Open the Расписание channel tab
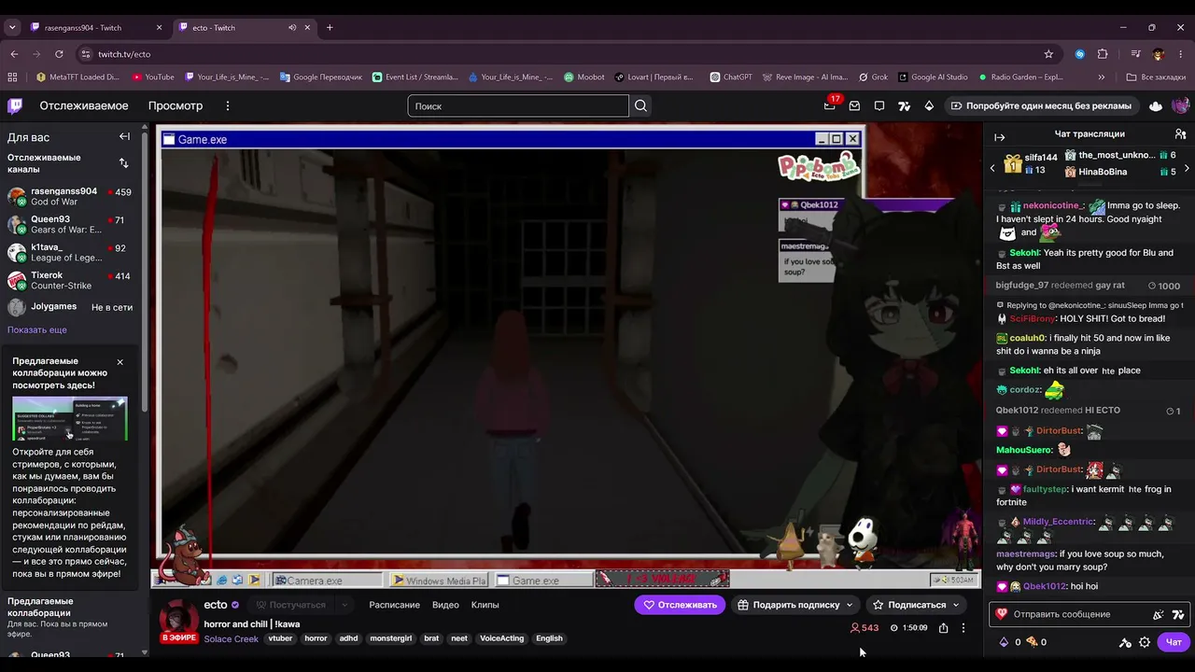 pyautogui.click(x=394, y=605)
